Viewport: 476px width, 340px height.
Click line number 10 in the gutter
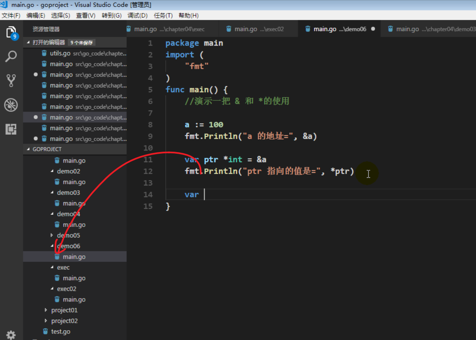click(x=148, y=148)
